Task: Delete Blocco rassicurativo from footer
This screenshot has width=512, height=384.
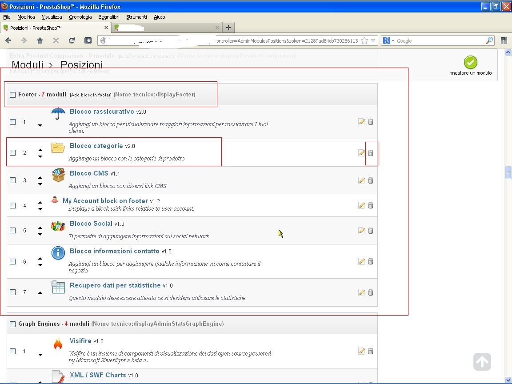Action: point(371,122)
